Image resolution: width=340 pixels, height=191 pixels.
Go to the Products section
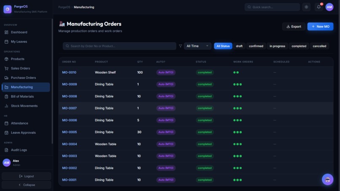tap(26, 59)
